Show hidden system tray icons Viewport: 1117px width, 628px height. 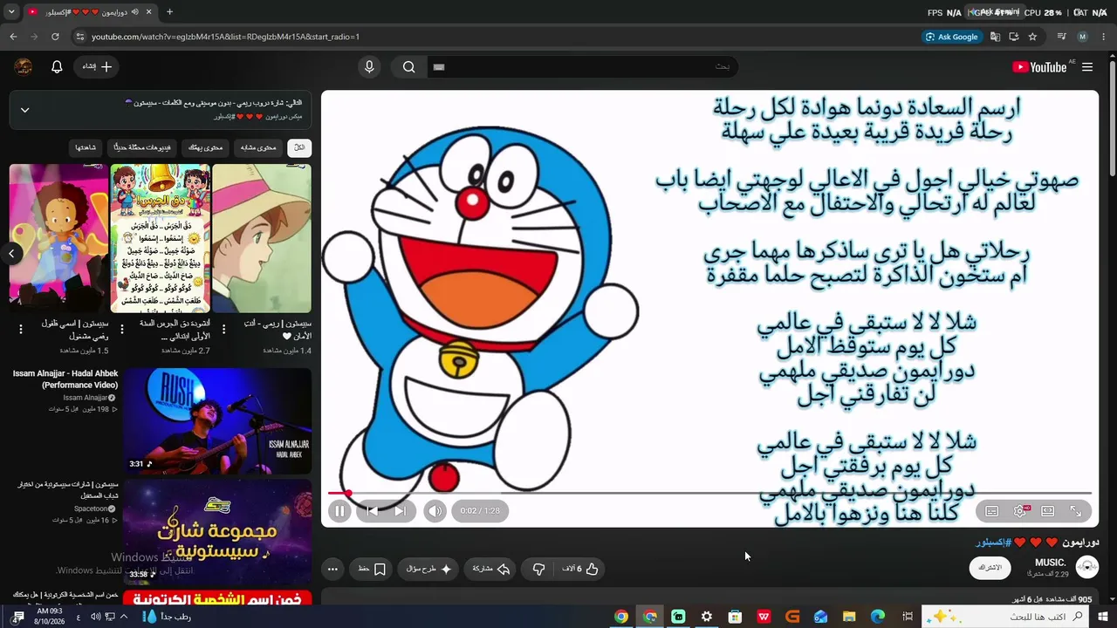point(123,617)
